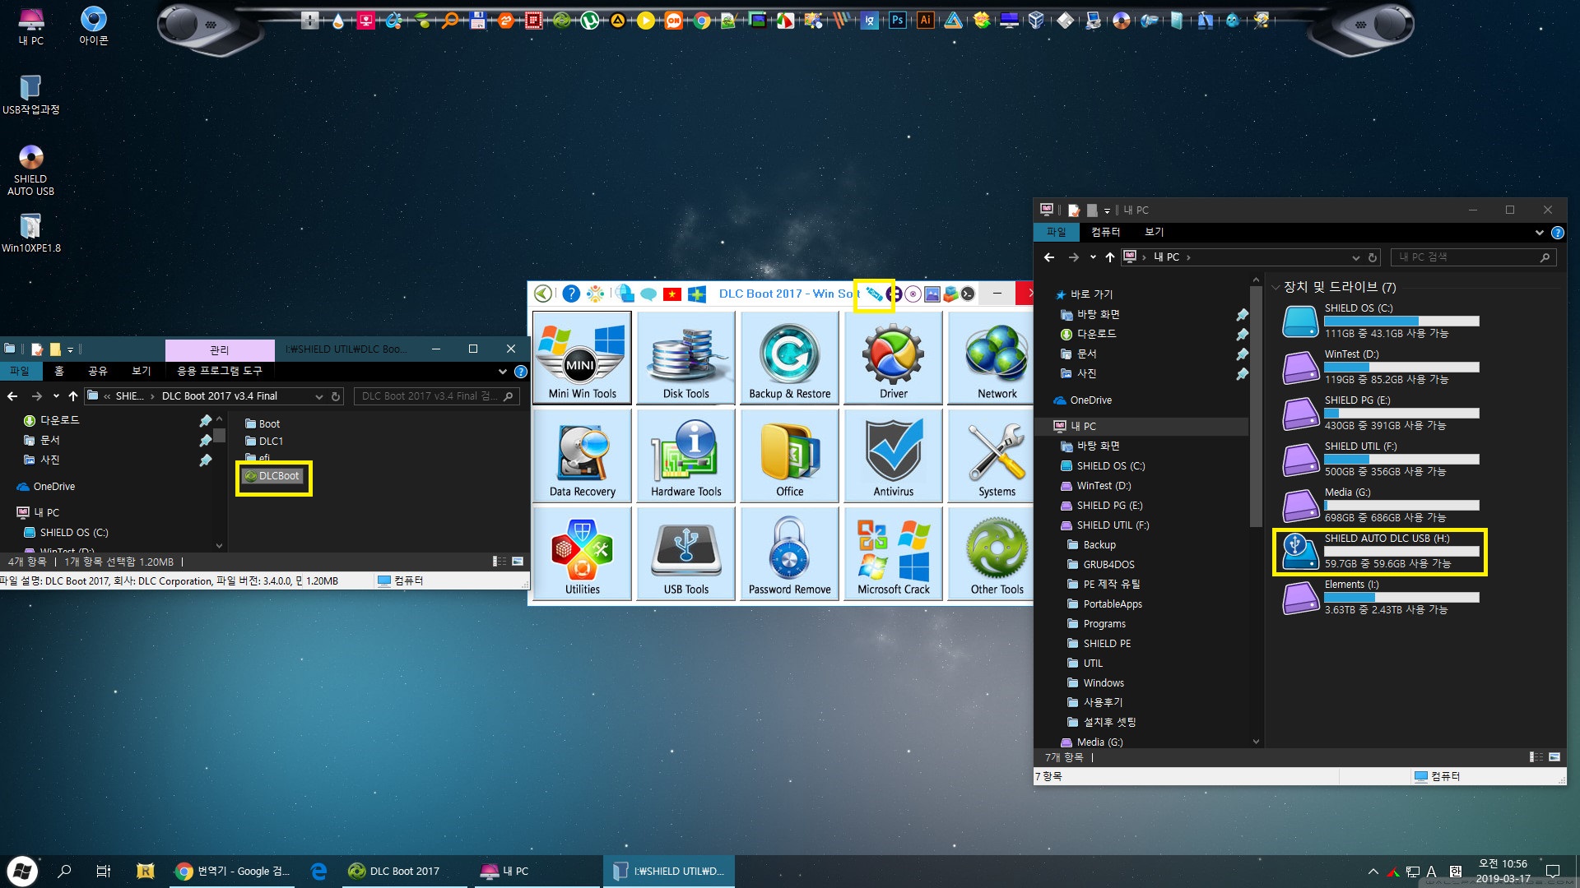
Task: Open the Antivirus category
Action: (x=893, y=456)
